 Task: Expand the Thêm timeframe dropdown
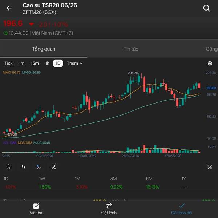click(74, 63)
